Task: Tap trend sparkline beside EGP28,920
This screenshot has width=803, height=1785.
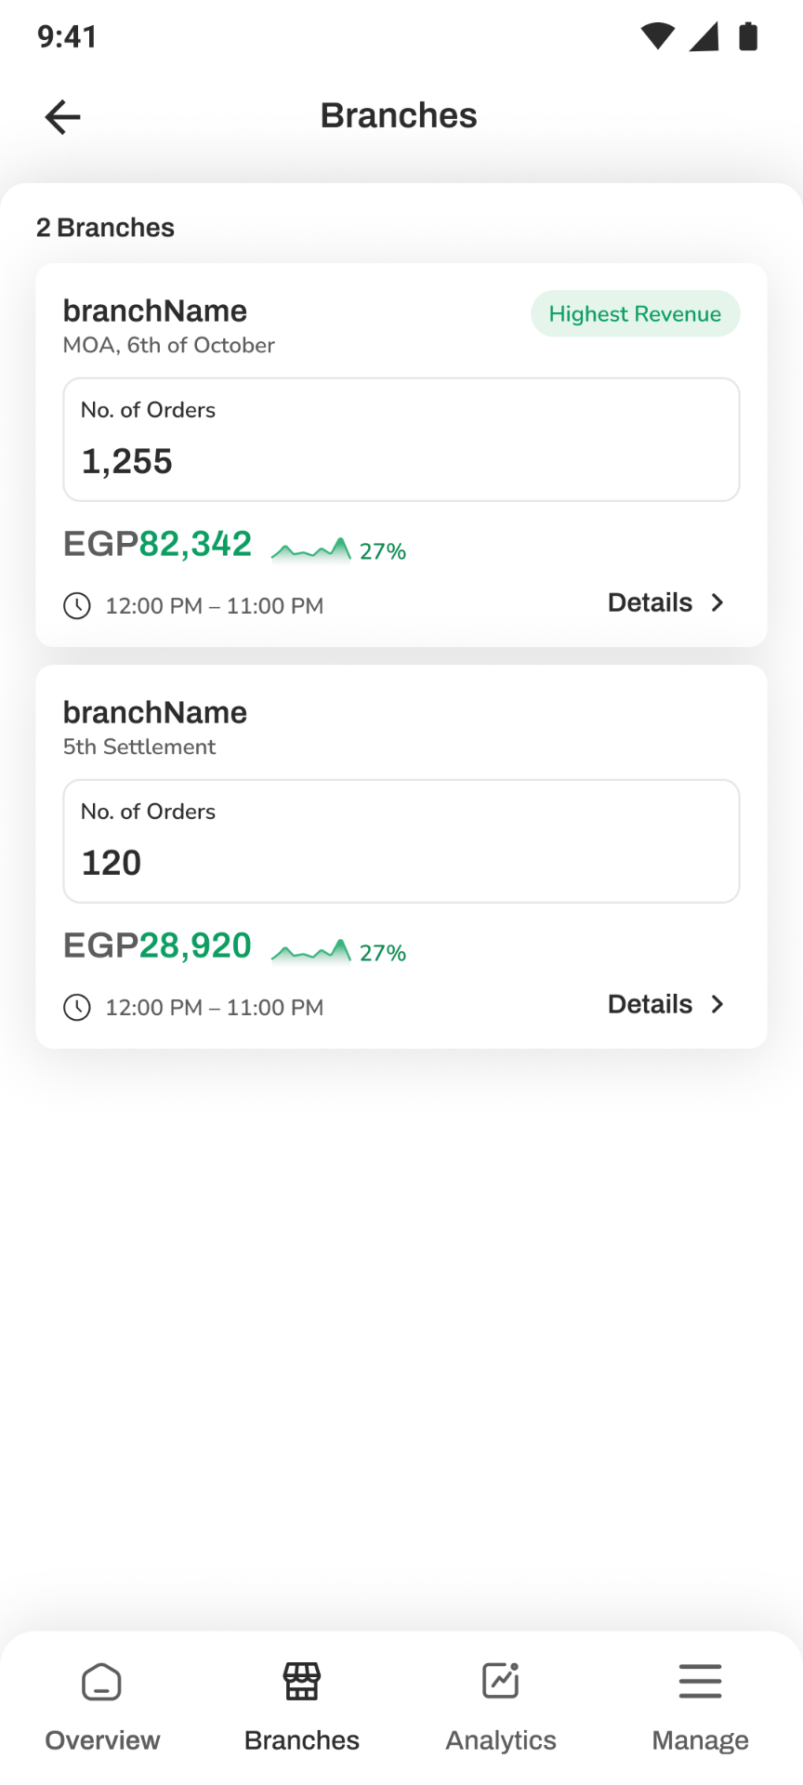Action: (310, 951)
